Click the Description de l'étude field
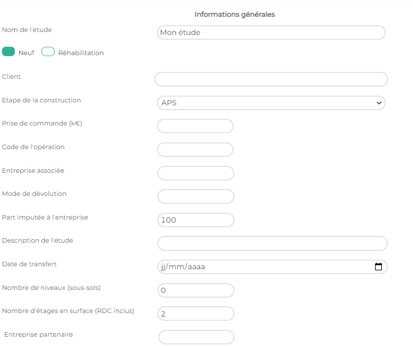Image resolution: width=413 pixels, height=347 pixels. (x=273, y=243)
